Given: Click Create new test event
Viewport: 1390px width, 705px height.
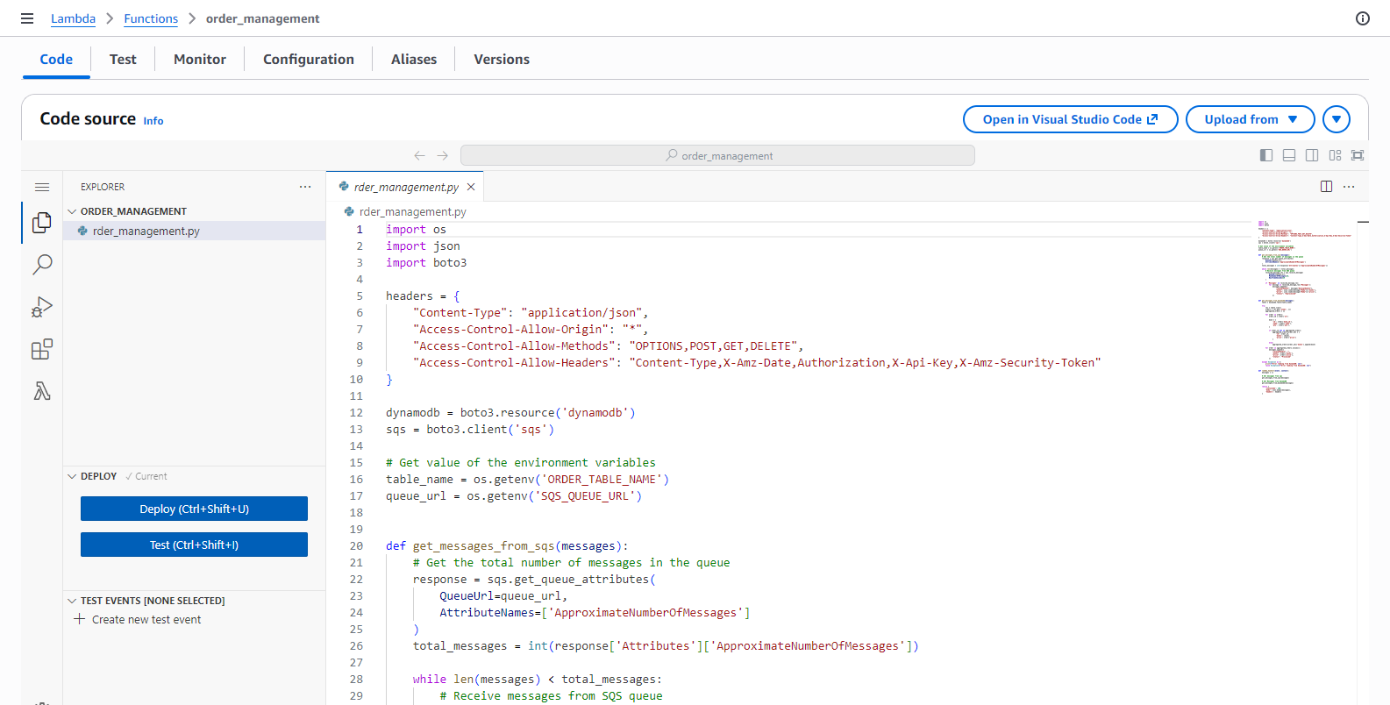Looking at the screenshot, I should point(146,619).
